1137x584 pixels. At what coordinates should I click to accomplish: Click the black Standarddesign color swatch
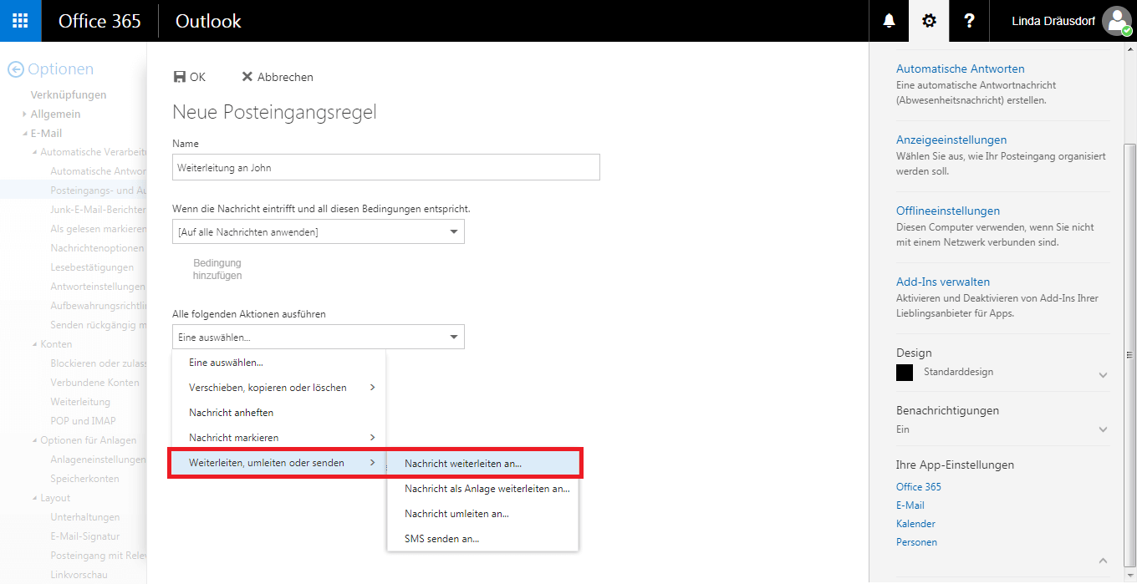point(905,373)
